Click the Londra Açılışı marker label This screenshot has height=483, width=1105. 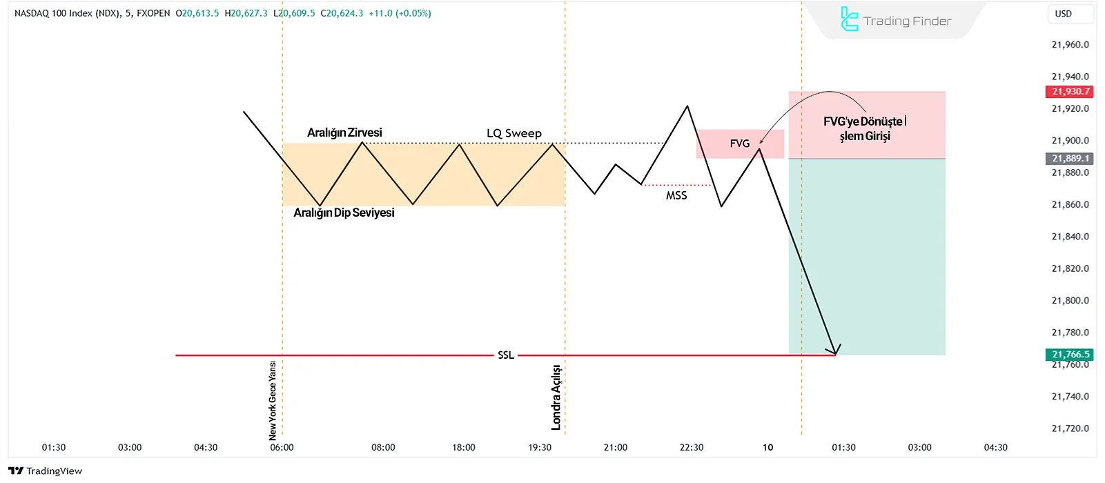556,397
